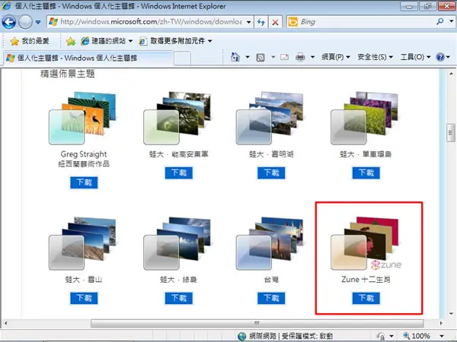Click the Bing search magnifier icon
This screenshot has width=457, height=342.
(x=440, y=21)
